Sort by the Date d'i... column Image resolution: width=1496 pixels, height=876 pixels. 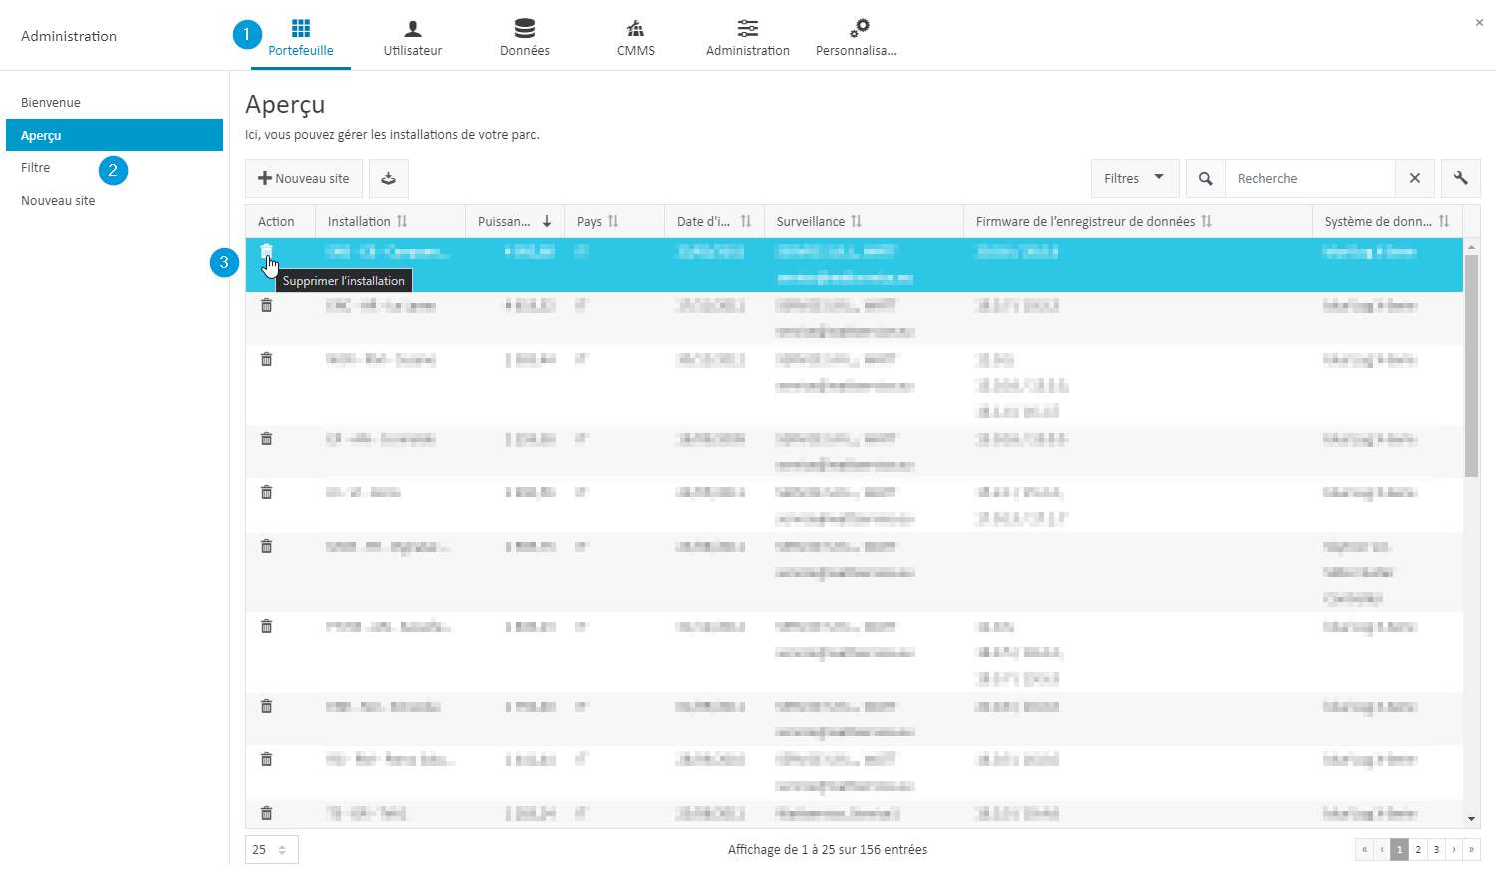click(x=714, y=221)
